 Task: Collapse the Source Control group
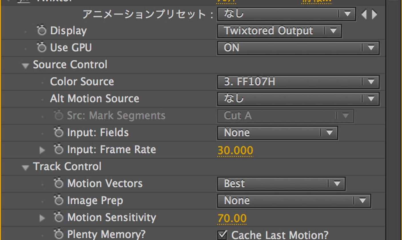[x=26, y=66]
